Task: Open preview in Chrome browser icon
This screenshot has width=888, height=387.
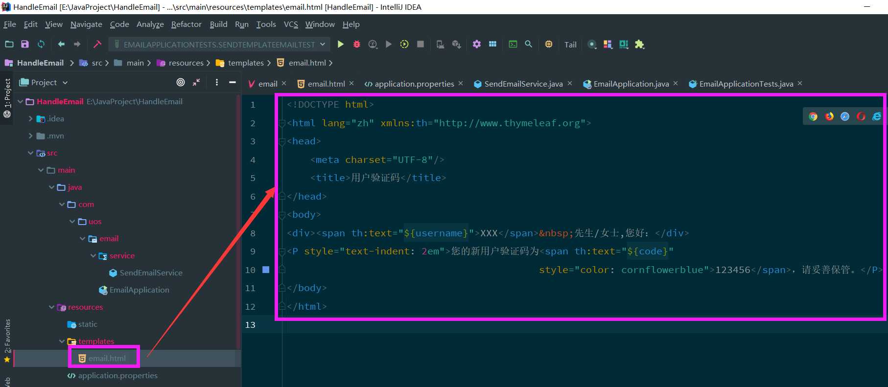Action: 813,116
